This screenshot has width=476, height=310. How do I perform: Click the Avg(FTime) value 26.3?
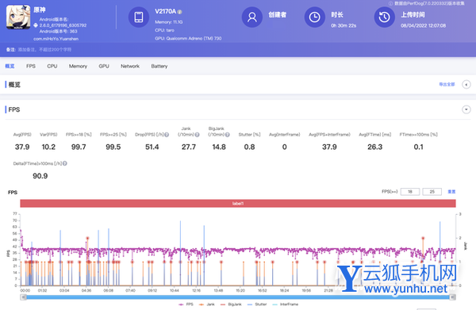coord(375,147)
